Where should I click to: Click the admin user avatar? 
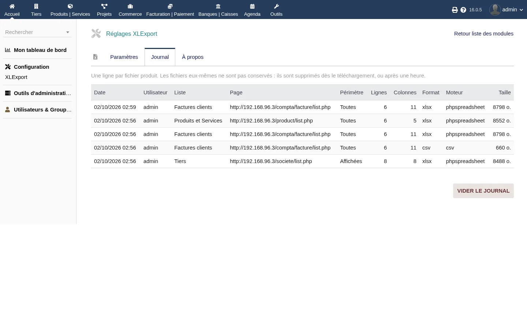pyautogui.click(x=495, y=10)
